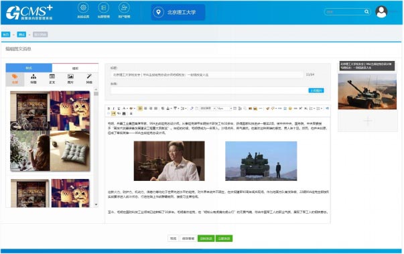404x254 pixels.
Task: Switch to the white tab beside 样式
Action: coord(75,68)
